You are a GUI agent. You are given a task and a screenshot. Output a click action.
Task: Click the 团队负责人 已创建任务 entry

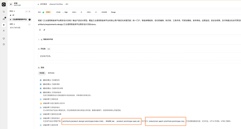(x=51, y=80)
